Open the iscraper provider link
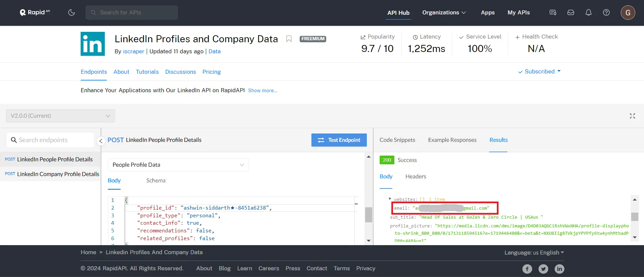This screenshot has width=644, height=277. (133, 51)
